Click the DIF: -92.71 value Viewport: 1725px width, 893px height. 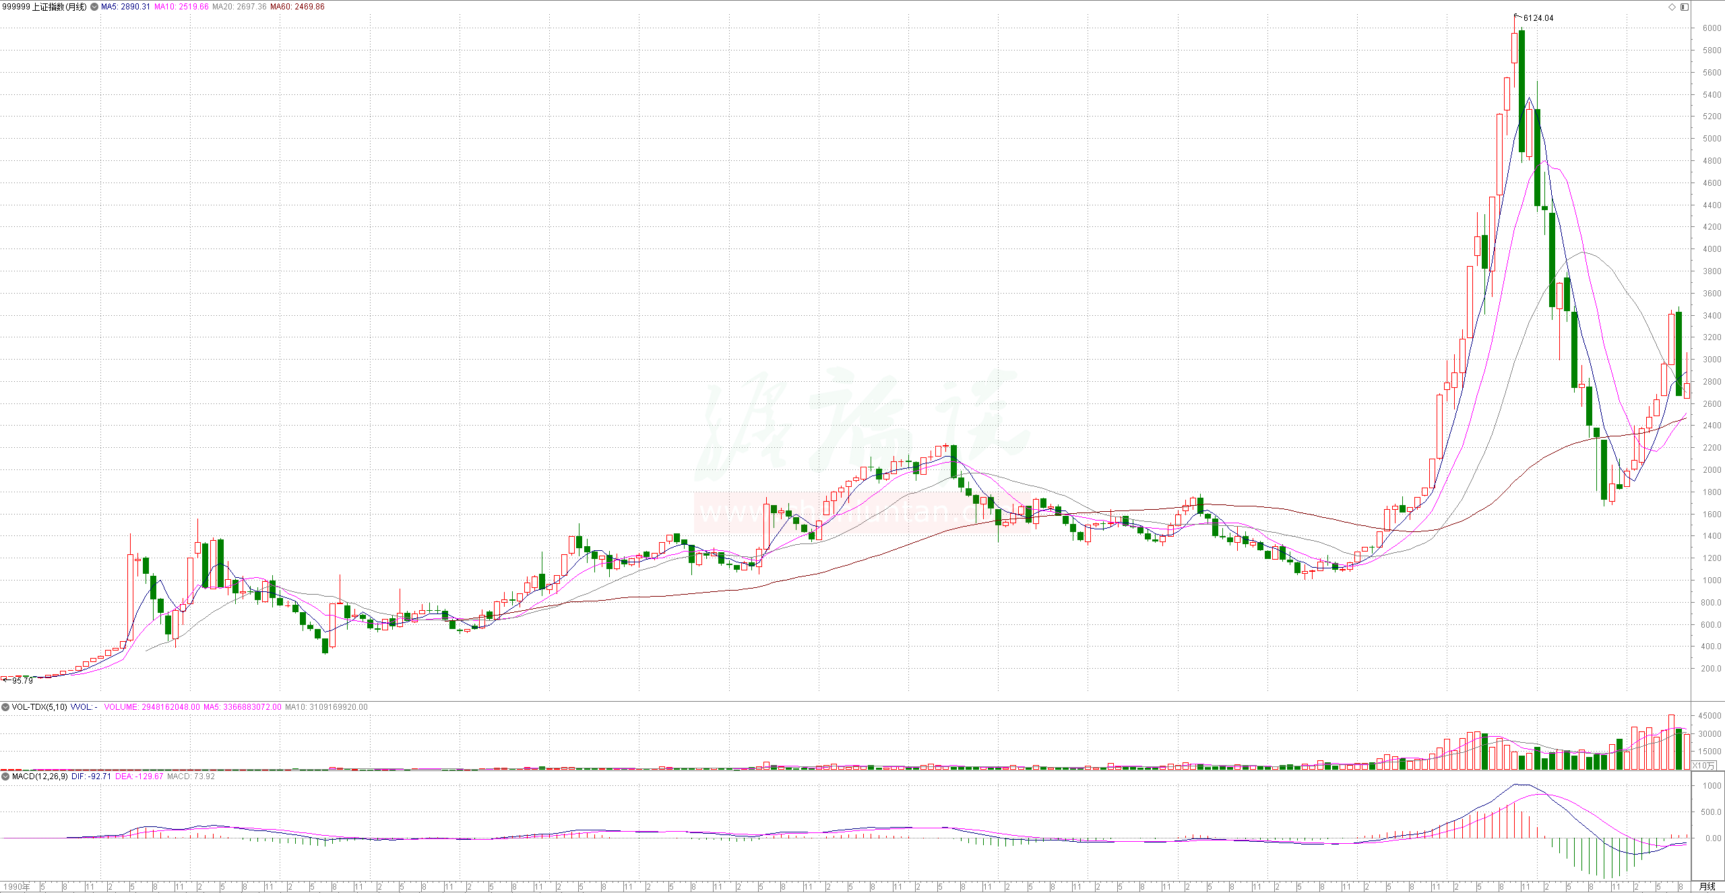tap(91, 776)
